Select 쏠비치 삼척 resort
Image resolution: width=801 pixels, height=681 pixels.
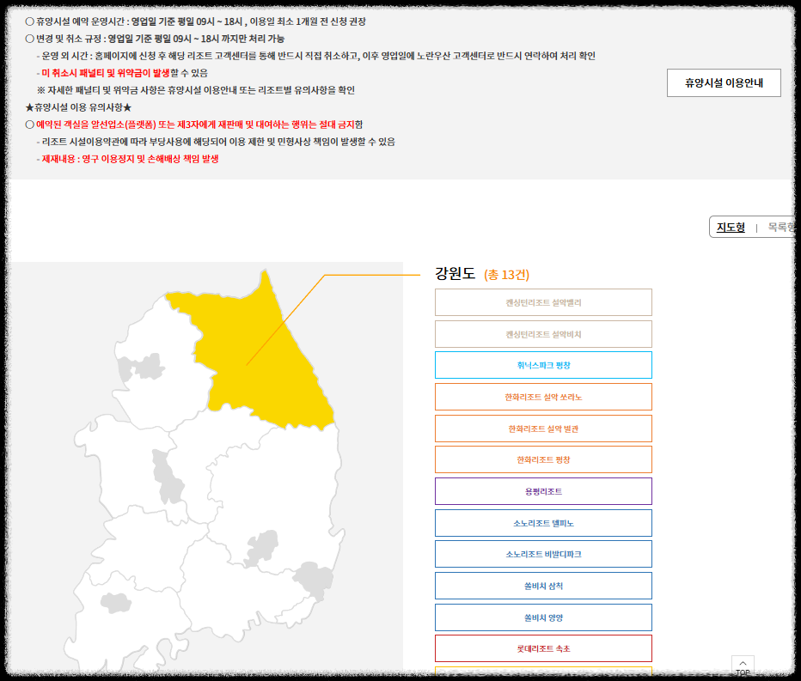click(543, 585)
